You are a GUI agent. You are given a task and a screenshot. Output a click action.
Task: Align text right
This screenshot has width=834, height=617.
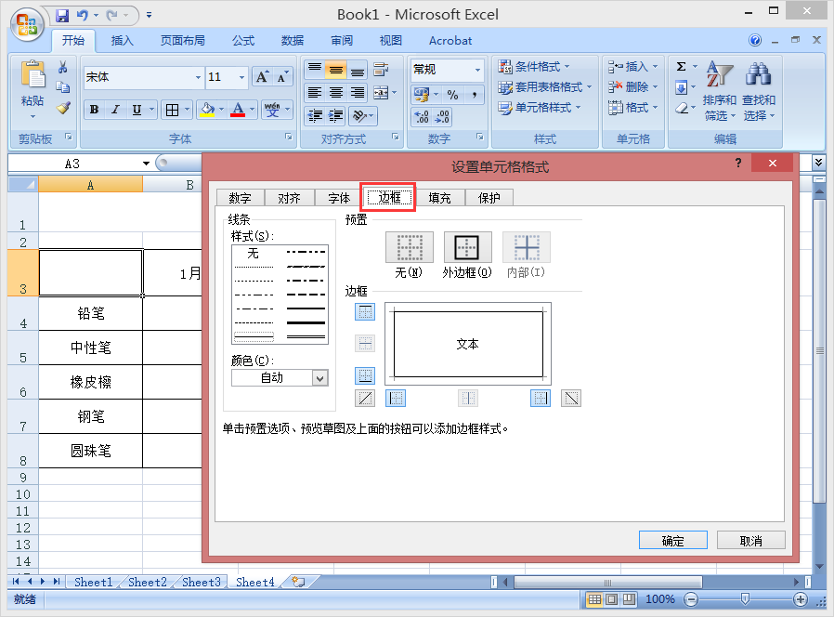click(x=358, y=93)
